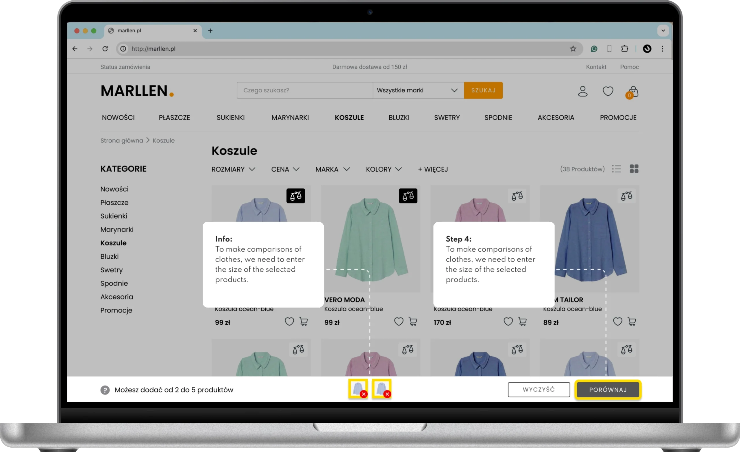Go to Promocje in top navigation
The width and height of the screenshot is (740, 452).
[x=618, y=118]
